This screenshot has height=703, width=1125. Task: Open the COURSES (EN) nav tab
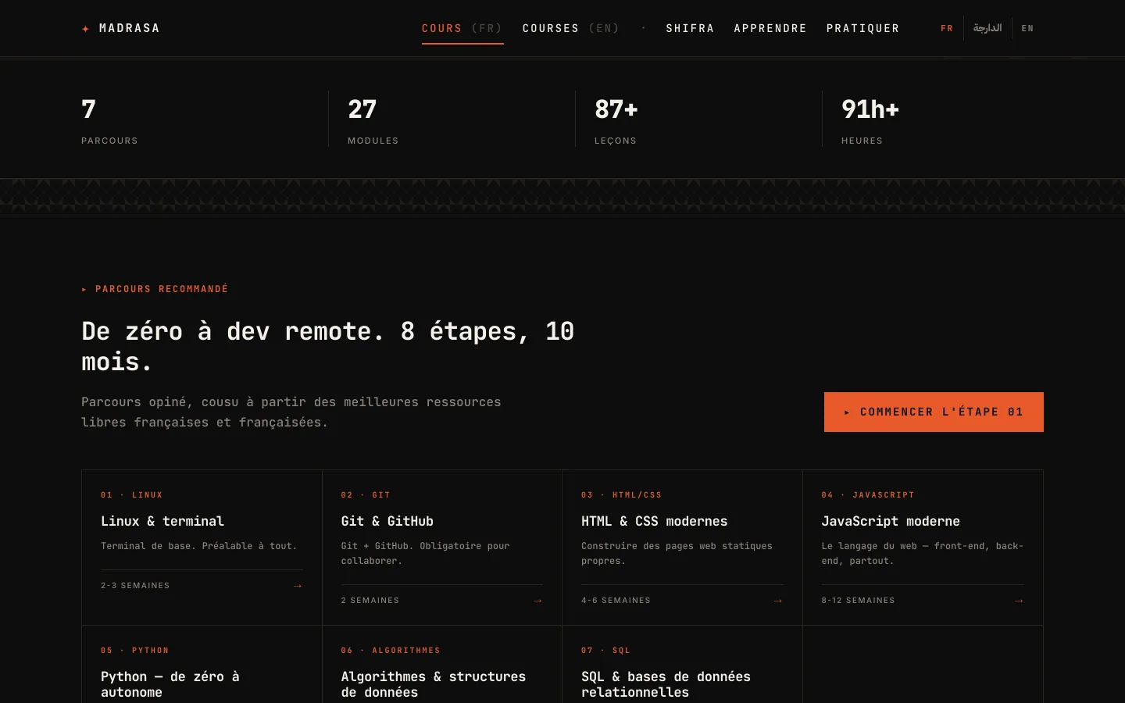tap(571, 28)
